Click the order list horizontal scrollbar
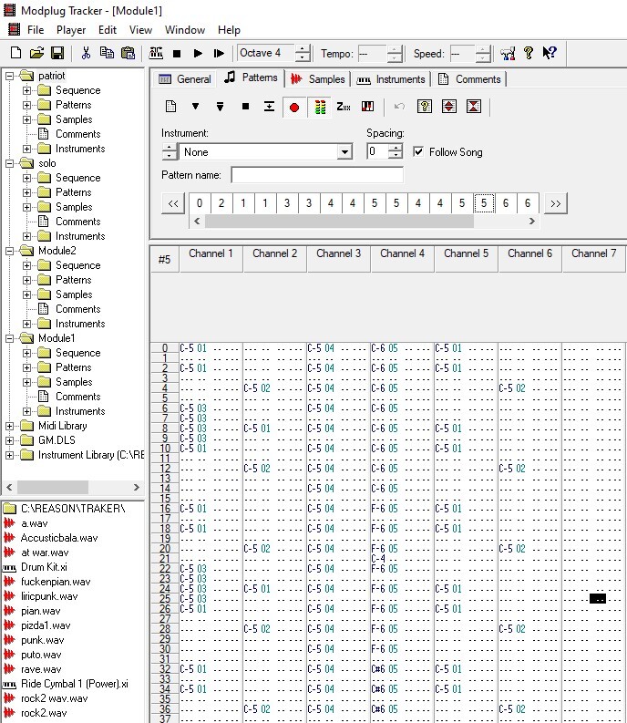Screen dimensions: 627x723 (365, 222)
